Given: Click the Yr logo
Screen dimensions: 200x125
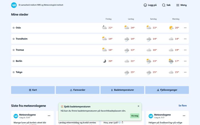Looking at the screenshot, I should [x=14, y=5].
